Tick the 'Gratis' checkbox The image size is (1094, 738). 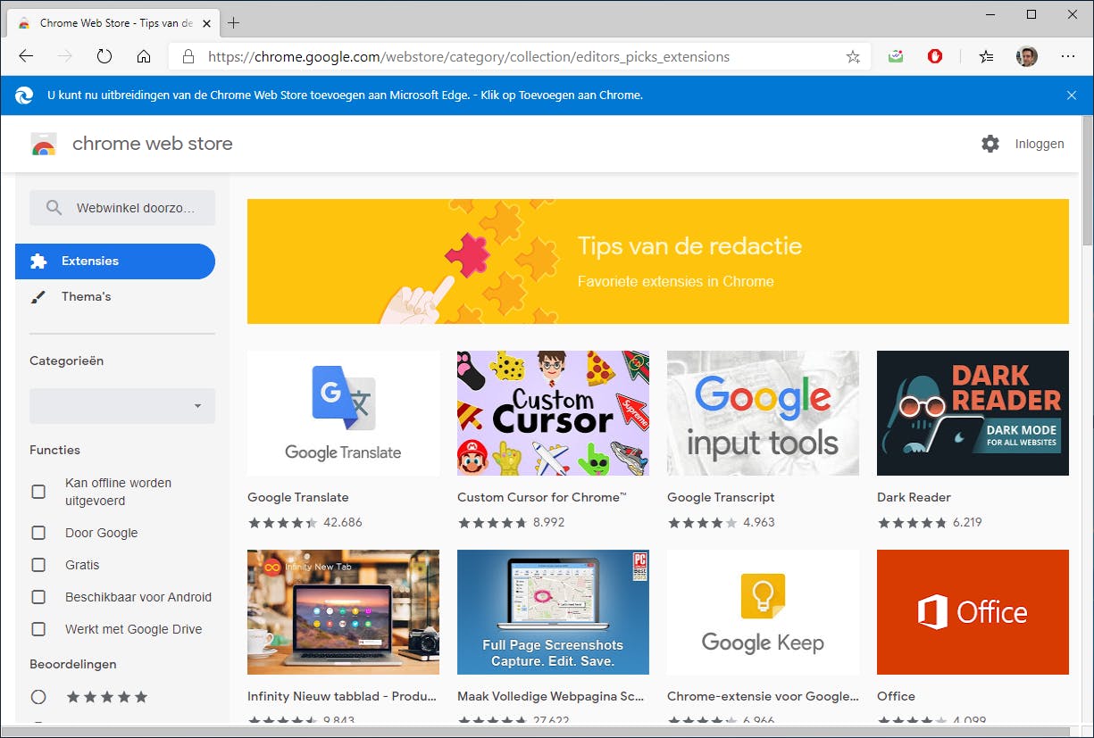click(x=38, y=565)
